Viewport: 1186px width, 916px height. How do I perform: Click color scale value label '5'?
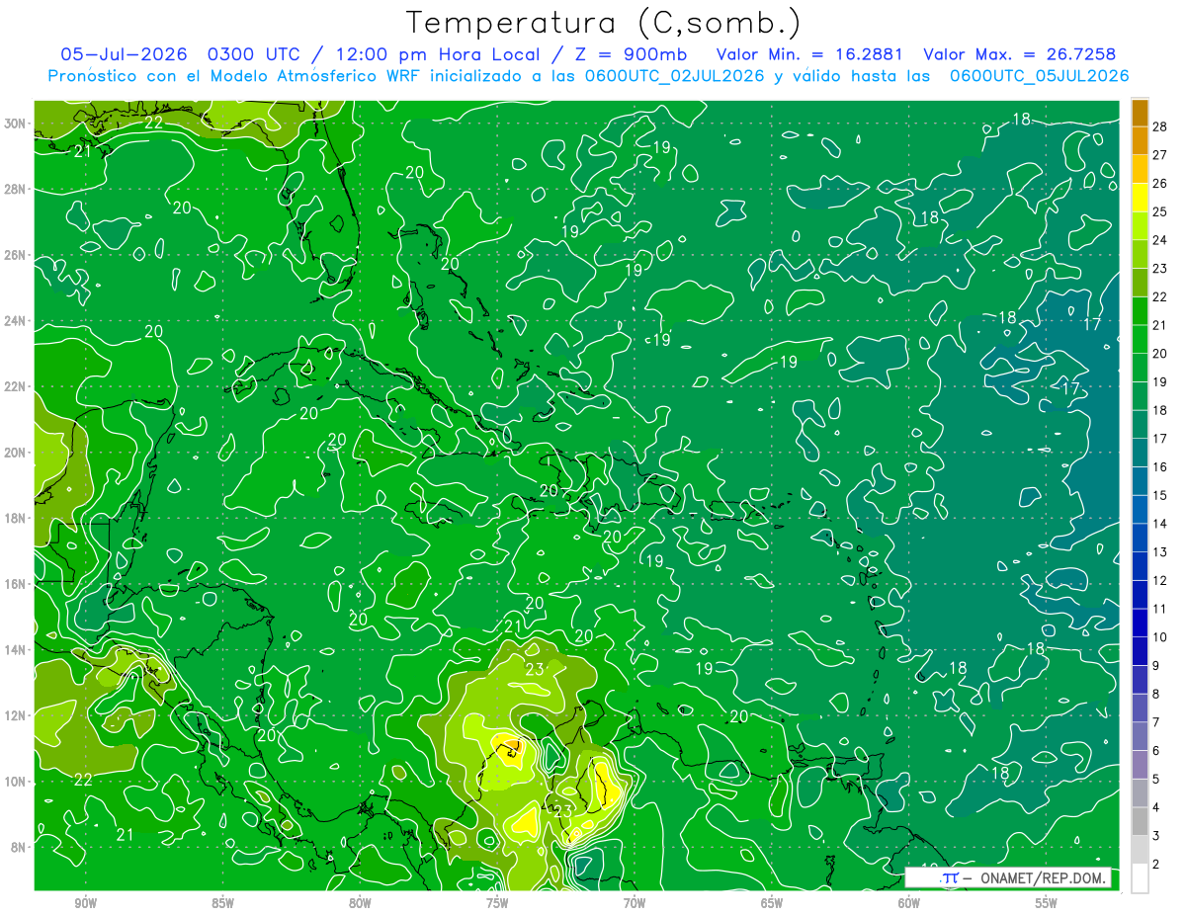point(1156,780)
